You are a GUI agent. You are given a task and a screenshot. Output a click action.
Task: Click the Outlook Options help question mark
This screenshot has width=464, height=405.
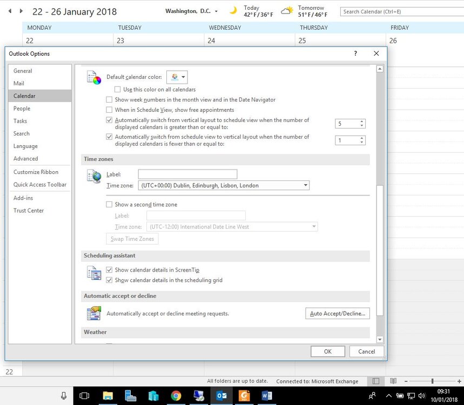pos(355,53)
